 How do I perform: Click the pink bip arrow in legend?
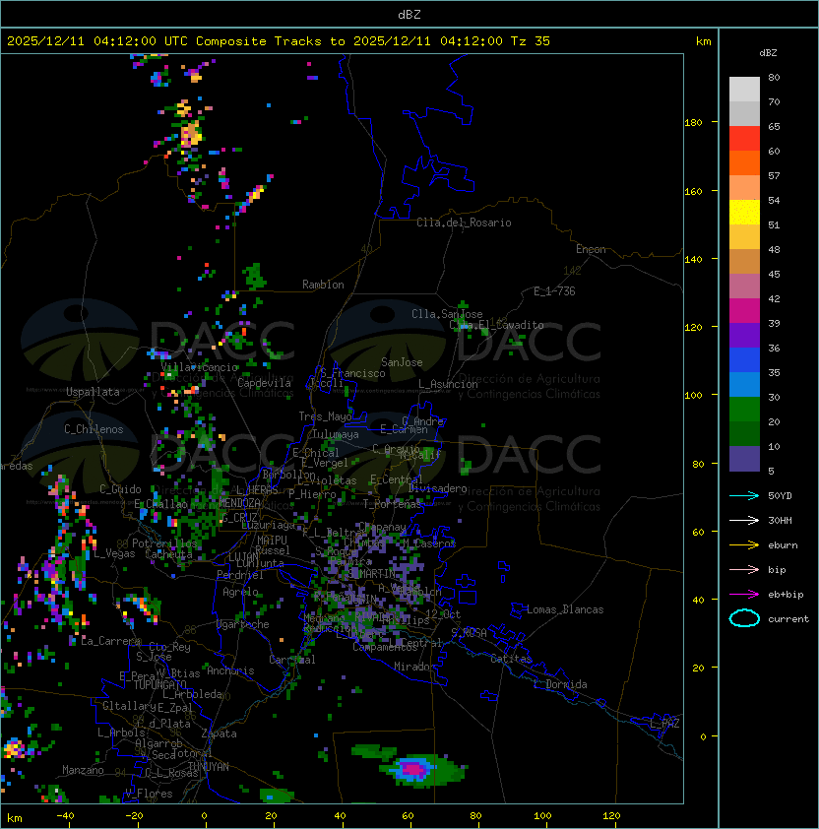coord(744,569)
